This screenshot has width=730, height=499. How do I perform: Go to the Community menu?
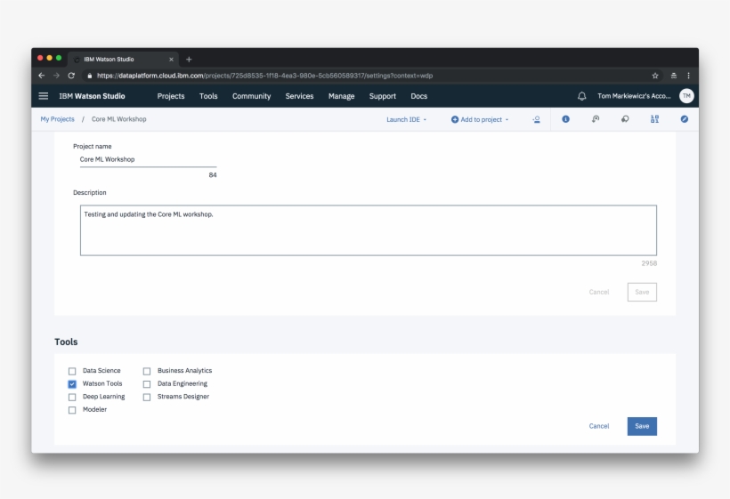(x=251, y=96)
